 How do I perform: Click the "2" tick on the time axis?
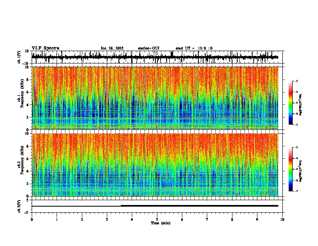tap(82, 219)
